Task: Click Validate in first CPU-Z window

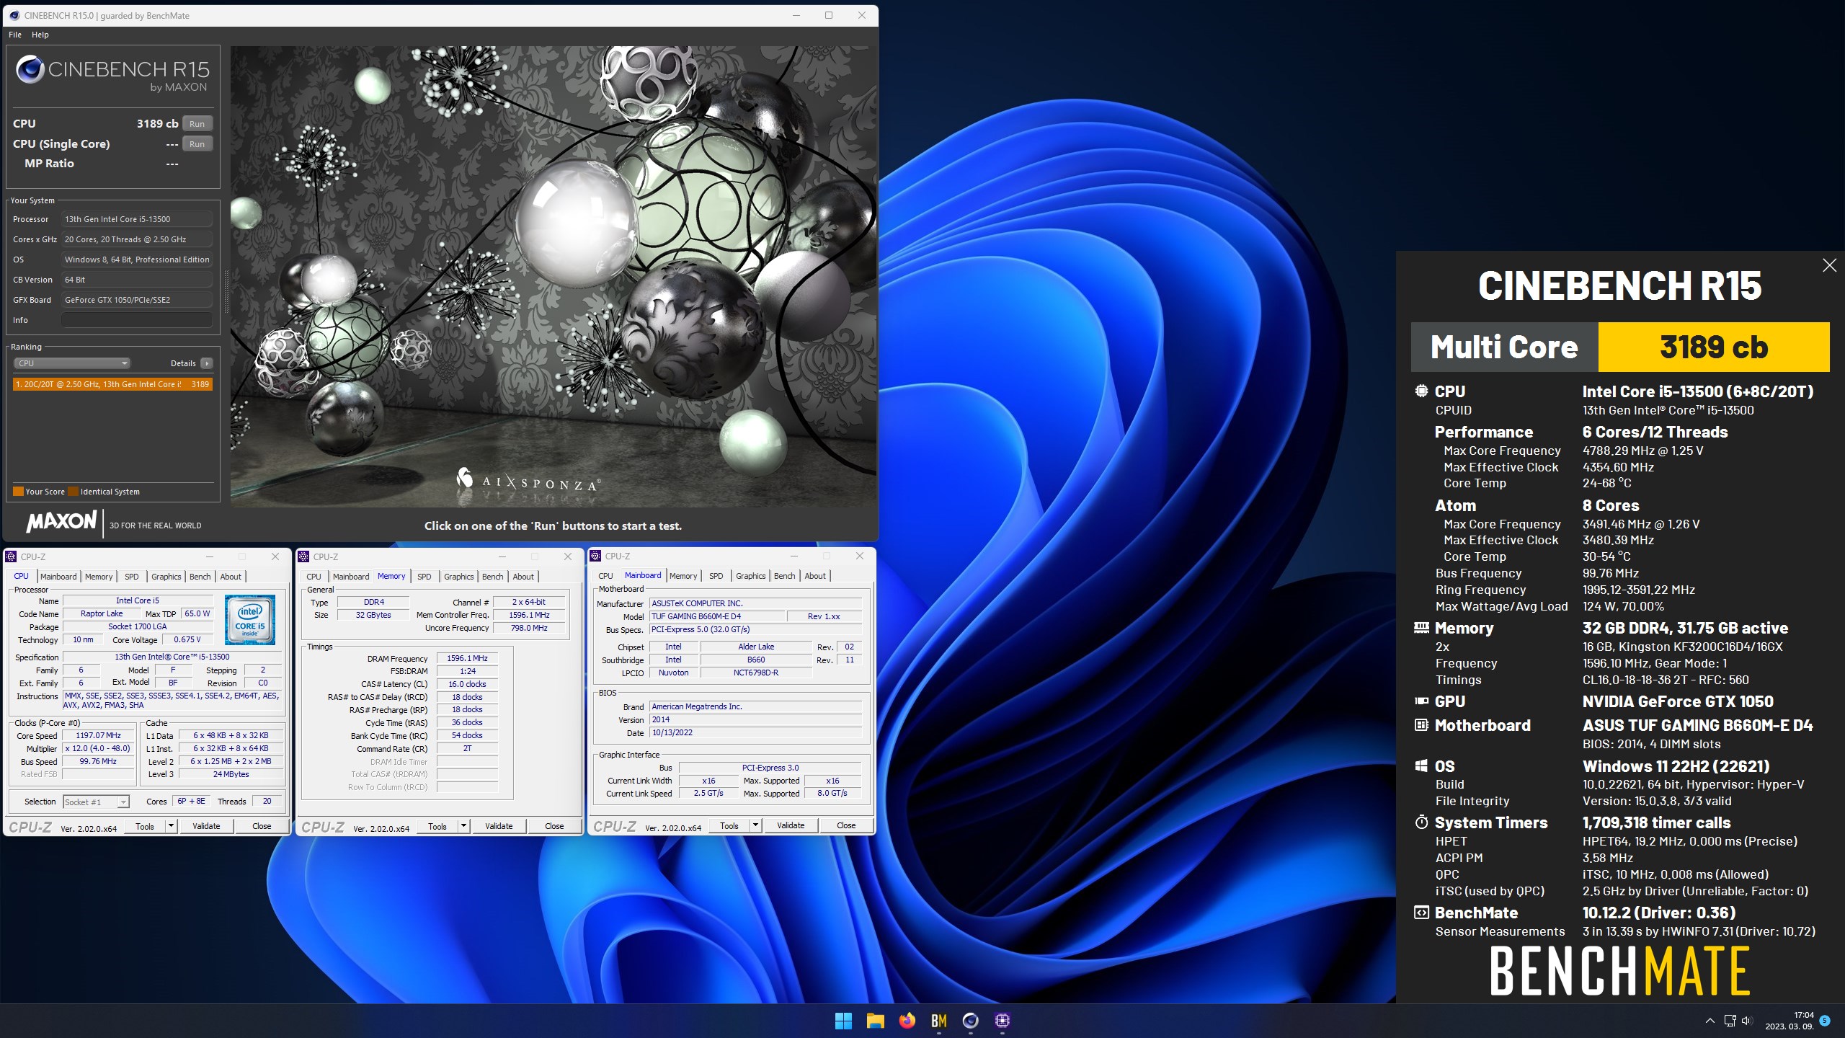Action: [206, 826]
